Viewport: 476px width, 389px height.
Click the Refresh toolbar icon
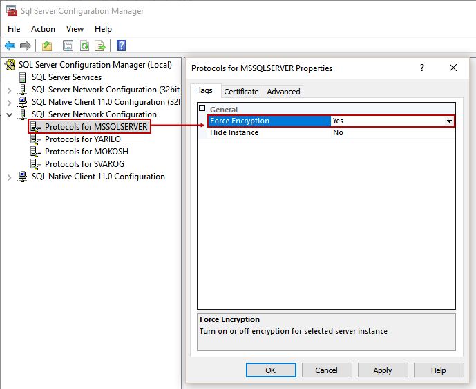tap(84, 46)
